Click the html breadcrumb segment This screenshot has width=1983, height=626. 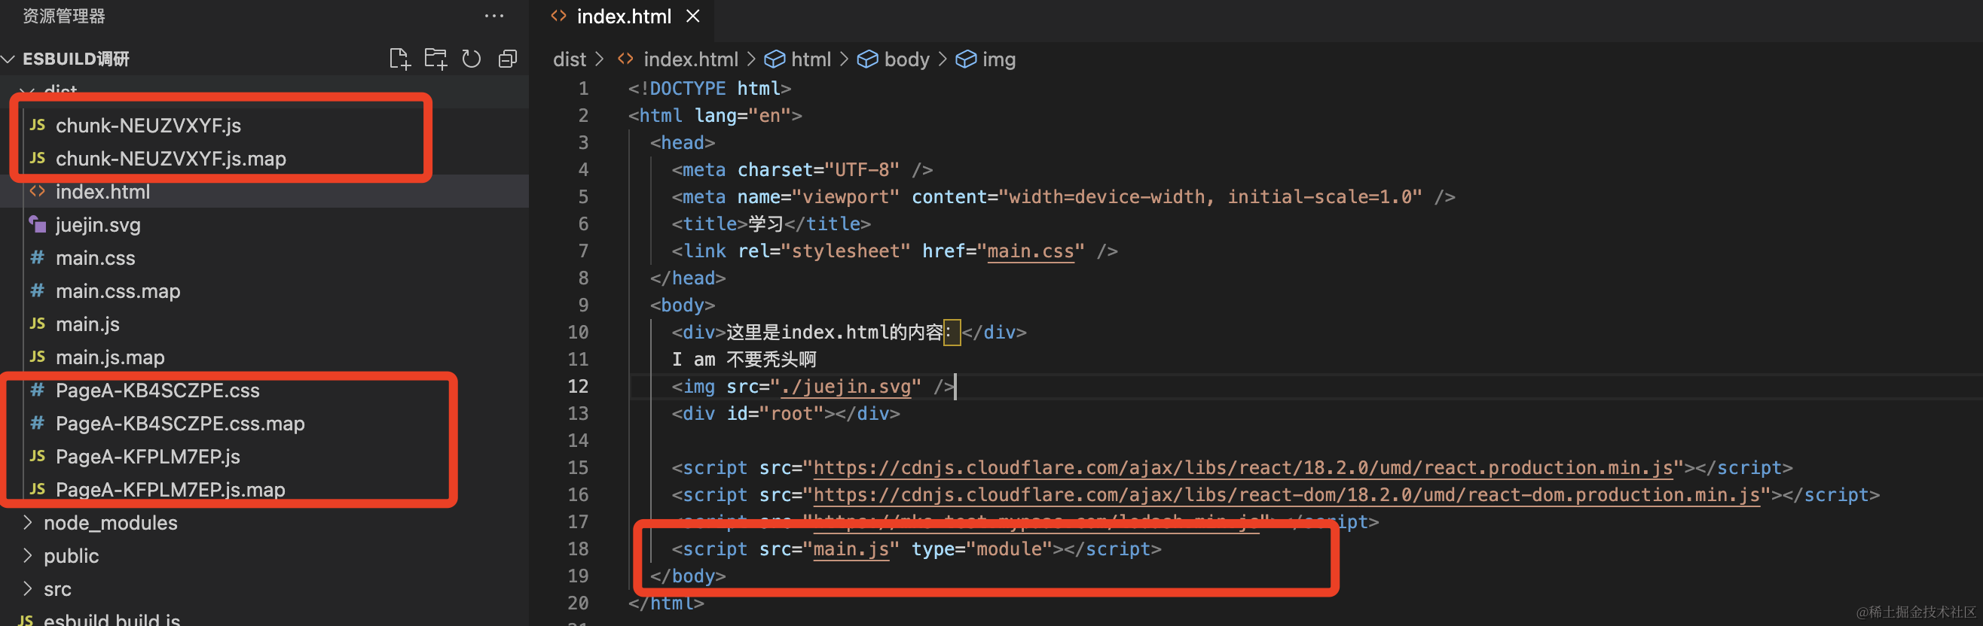tap(811, 59)
